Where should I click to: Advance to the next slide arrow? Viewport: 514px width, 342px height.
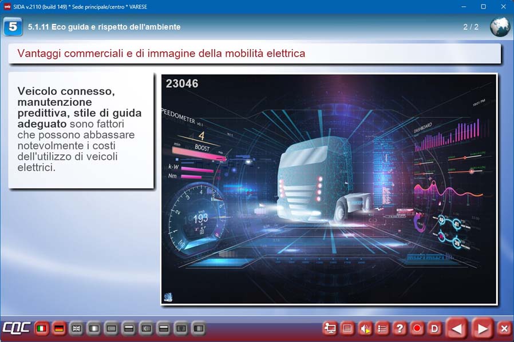(x=483, y=328)
